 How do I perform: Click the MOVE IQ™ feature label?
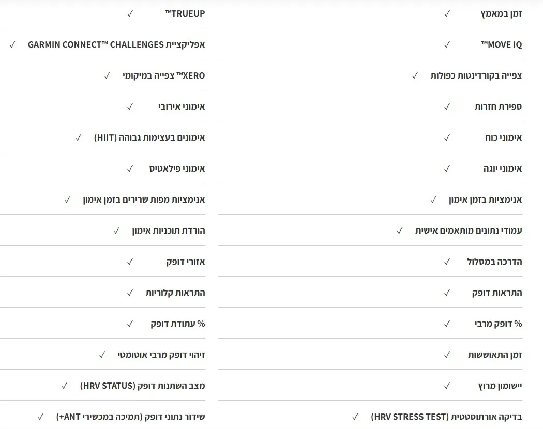[502, 44]
